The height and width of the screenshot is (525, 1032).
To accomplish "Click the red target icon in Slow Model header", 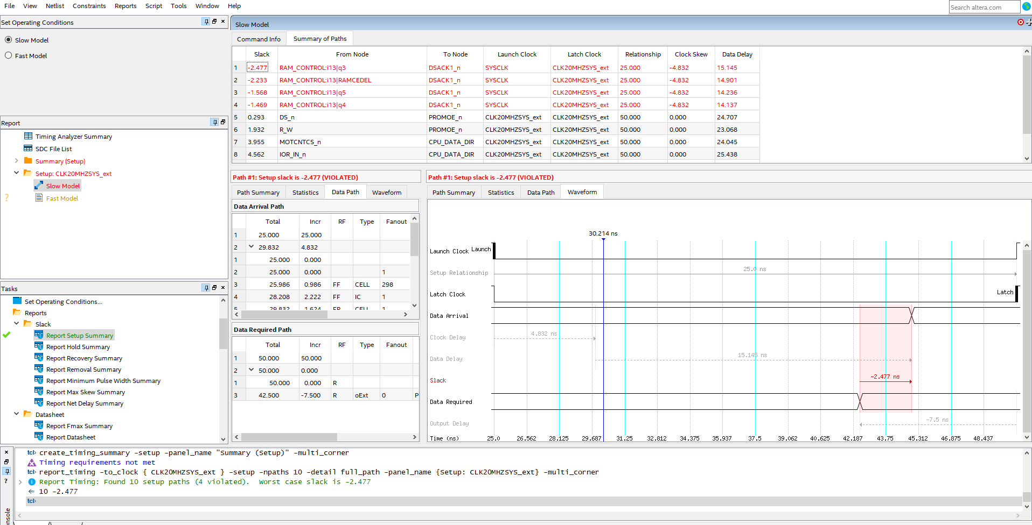I will [x=1020, y=23].
